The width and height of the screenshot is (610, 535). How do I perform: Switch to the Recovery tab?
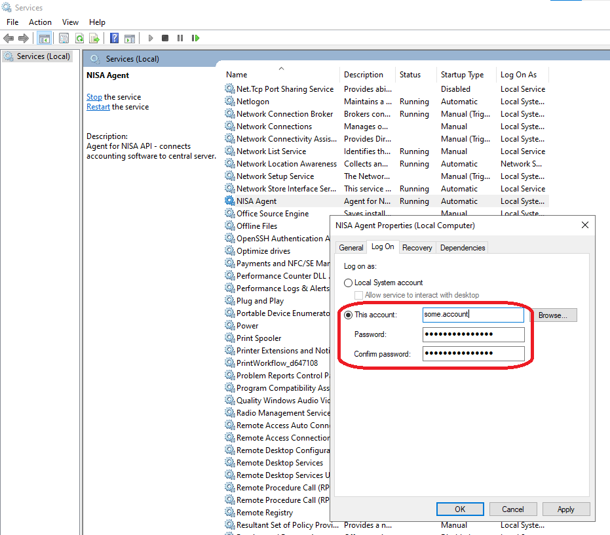[417, 248]
